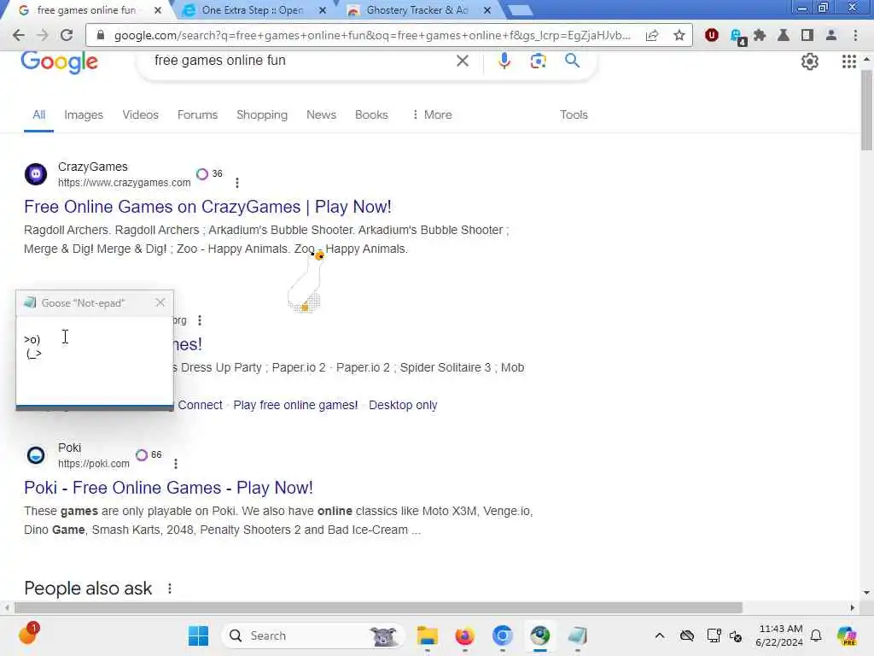Open the Play free online games! sitelink
Viewport: 874px width, 656px height.
click(x=295, y=405)
